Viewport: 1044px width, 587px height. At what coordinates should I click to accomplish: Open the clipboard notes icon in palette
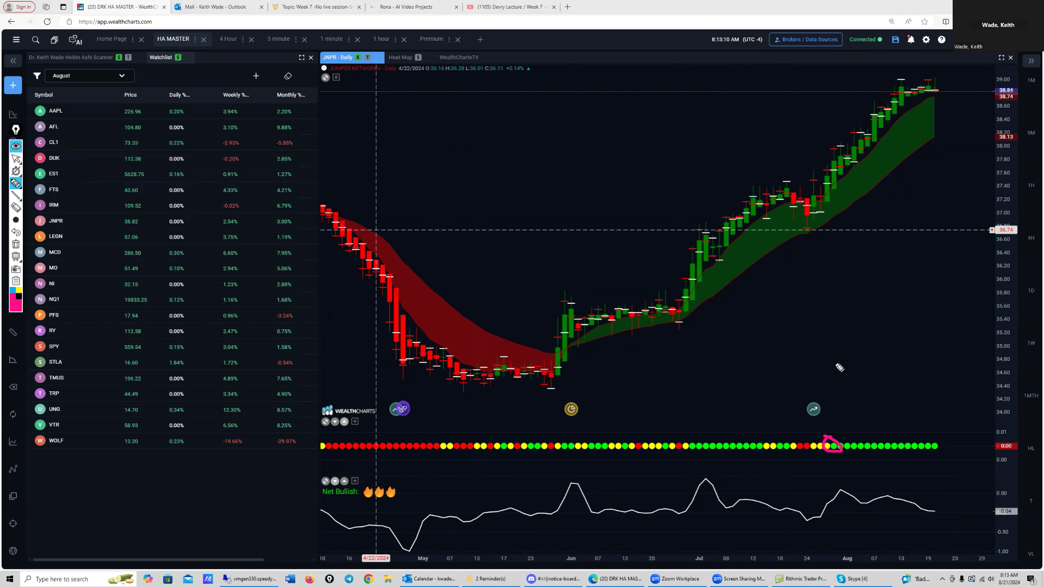pyautogui.click(x=16, y=281)
